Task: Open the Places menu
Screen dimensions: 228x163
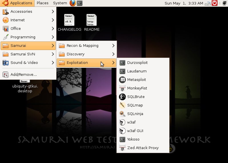Action: click(43, 3)
